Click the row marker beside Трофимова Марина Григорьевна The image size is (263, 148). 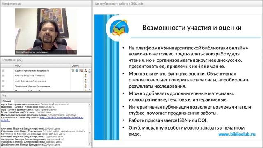[x=3, y=86]
